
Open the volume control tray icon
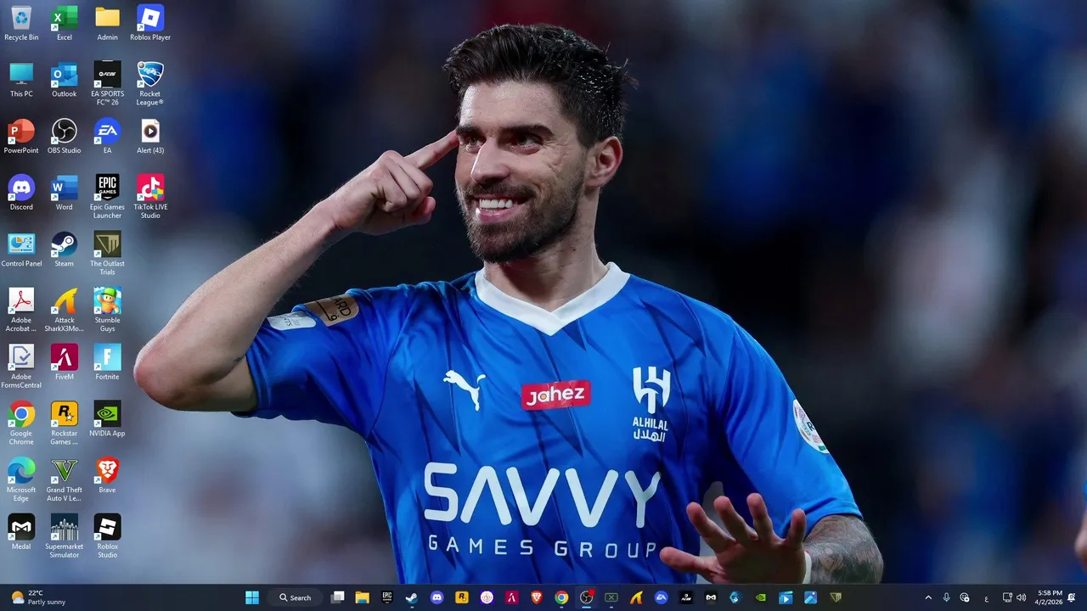(x=1021, y=597)
